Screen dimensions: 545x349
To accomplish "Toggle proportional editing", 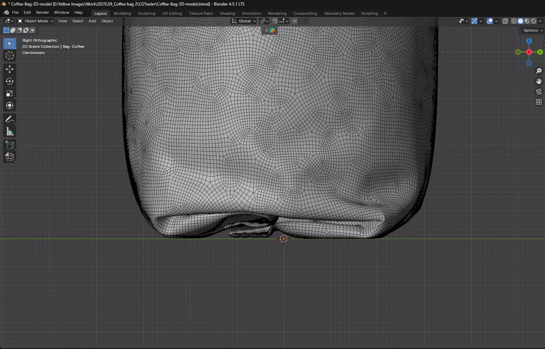I will pyautogui.click(x=295, y=21).
